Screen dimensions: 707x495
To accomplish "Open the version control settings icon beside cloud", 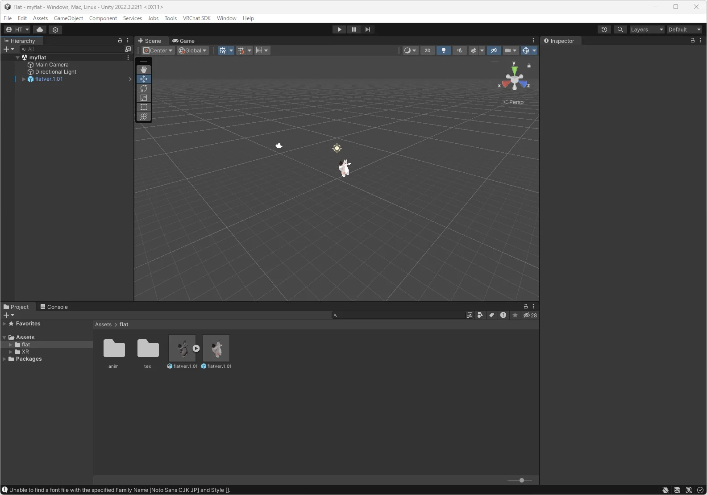I will 55,29.
